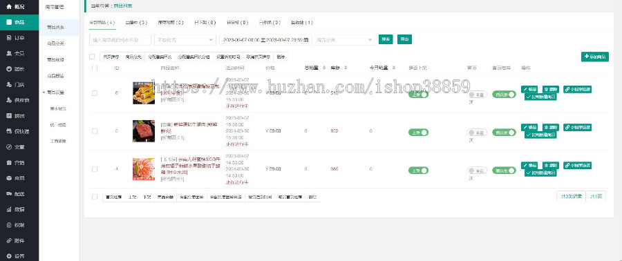Open the 订单 orders sidebar item

19,38
